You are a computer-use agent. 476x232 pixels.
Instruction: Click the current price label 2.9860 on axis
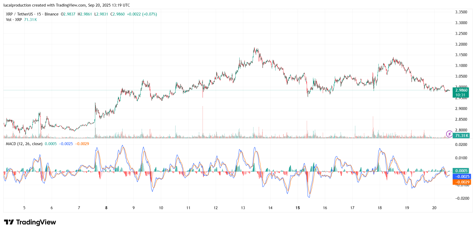[461, 90]
